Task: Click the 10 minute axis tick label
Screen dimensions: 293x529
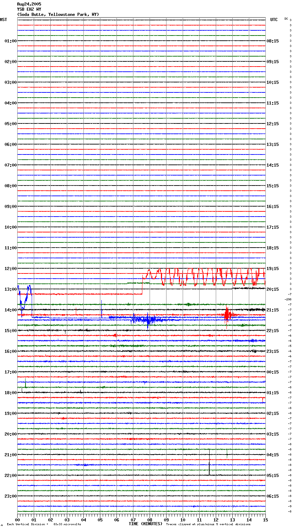Action: point(183,520)
